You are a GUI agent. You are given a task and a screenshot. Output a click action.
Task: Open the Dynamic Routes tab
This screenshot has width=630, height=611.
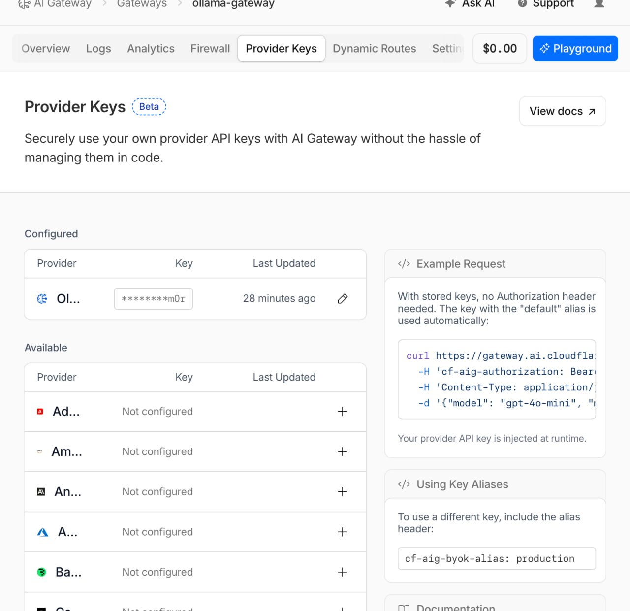tap(375, 48)
